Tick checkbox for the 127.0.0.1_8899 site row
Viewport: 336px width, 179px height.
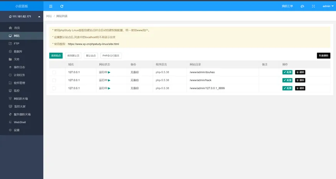pos(54,88)
